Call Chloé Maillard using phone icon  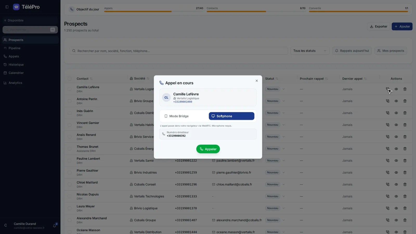388,184
